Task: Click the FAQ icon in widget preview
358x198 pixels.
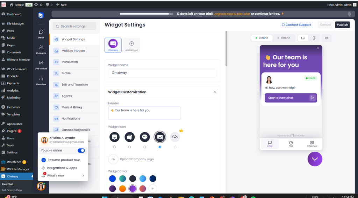Action: pyautogui.click(x=291, y=144)
